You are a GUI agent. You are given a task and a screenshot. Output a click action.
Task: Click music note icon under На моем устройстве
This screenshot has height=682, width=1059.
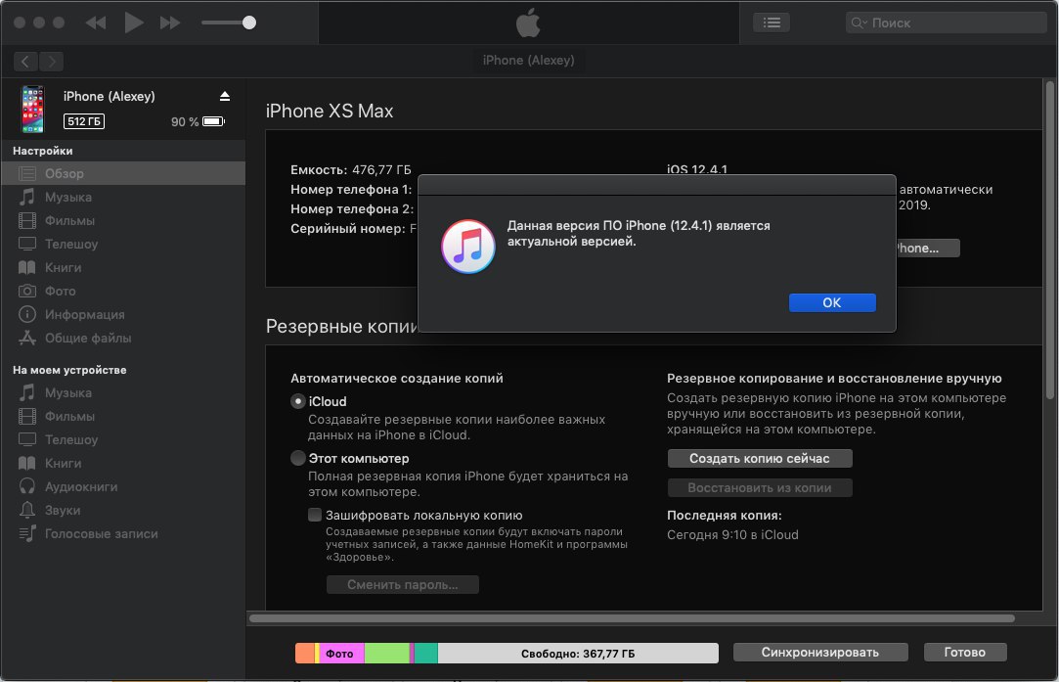(x=27, y=392)
